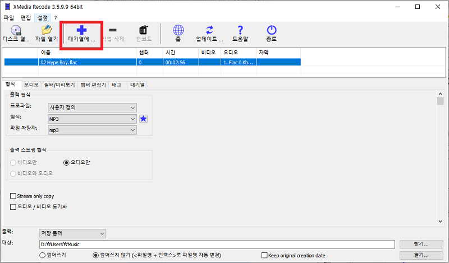Check Keep original creation date
Screen dimensions: 449x263
pos(264,255)
